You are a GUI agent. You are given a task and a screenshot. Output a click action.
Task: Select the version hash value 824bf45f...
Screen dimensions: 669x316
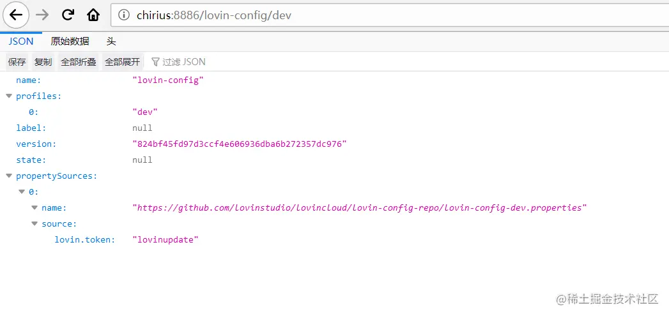[240, 144]
